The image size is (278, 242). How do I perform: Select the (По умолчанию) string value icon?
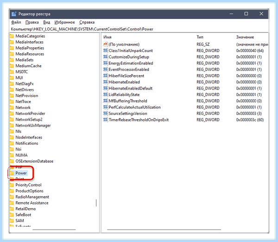(105, 44)
